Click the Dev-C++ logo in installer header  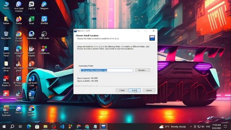pyautogui.click(x=152, y=38)
